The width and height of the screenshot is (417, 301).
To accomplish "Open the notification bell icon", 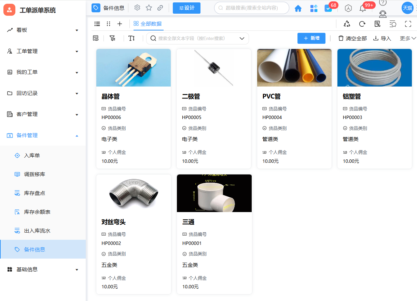I will click(363, 9).
